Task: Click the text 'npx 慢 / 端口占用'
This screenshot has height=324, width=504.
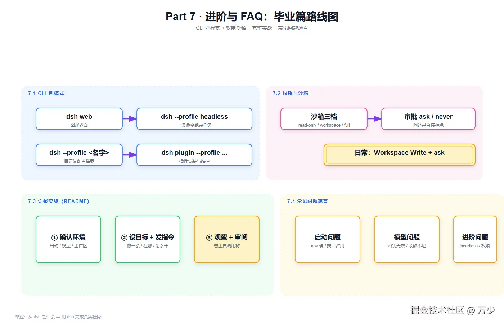Action: coord(328,246)
